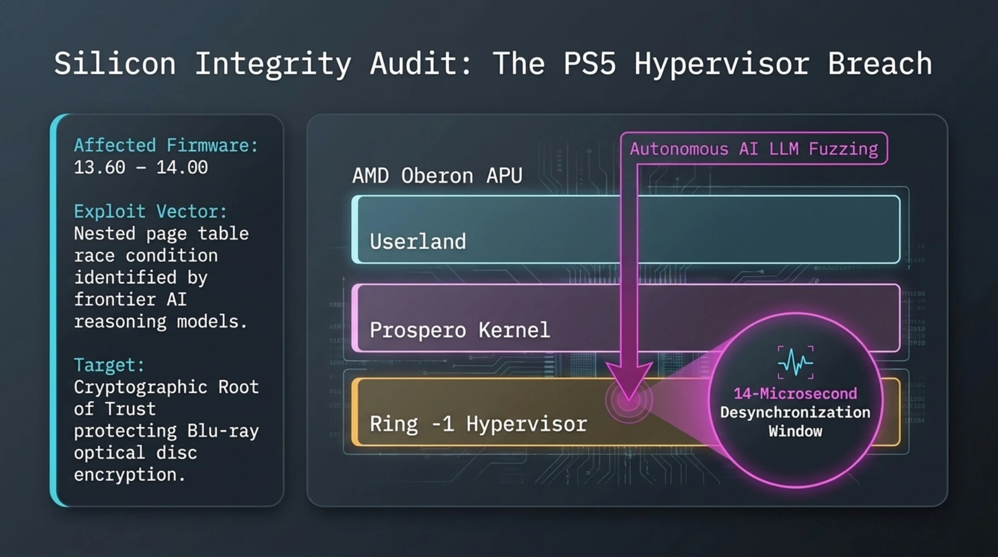Click the Silicon Integrity Audit slide title
This screenshot has width=998, height=557.
[493, 64]
